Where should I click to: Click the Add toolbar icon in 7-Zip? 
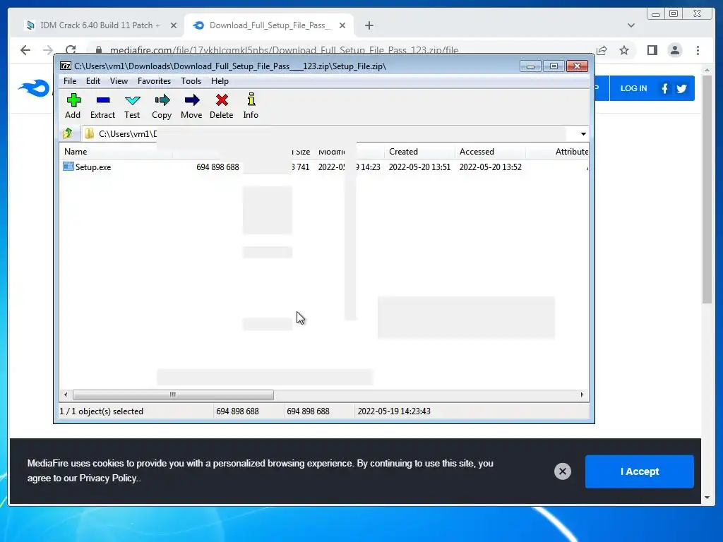coord(73,100)
